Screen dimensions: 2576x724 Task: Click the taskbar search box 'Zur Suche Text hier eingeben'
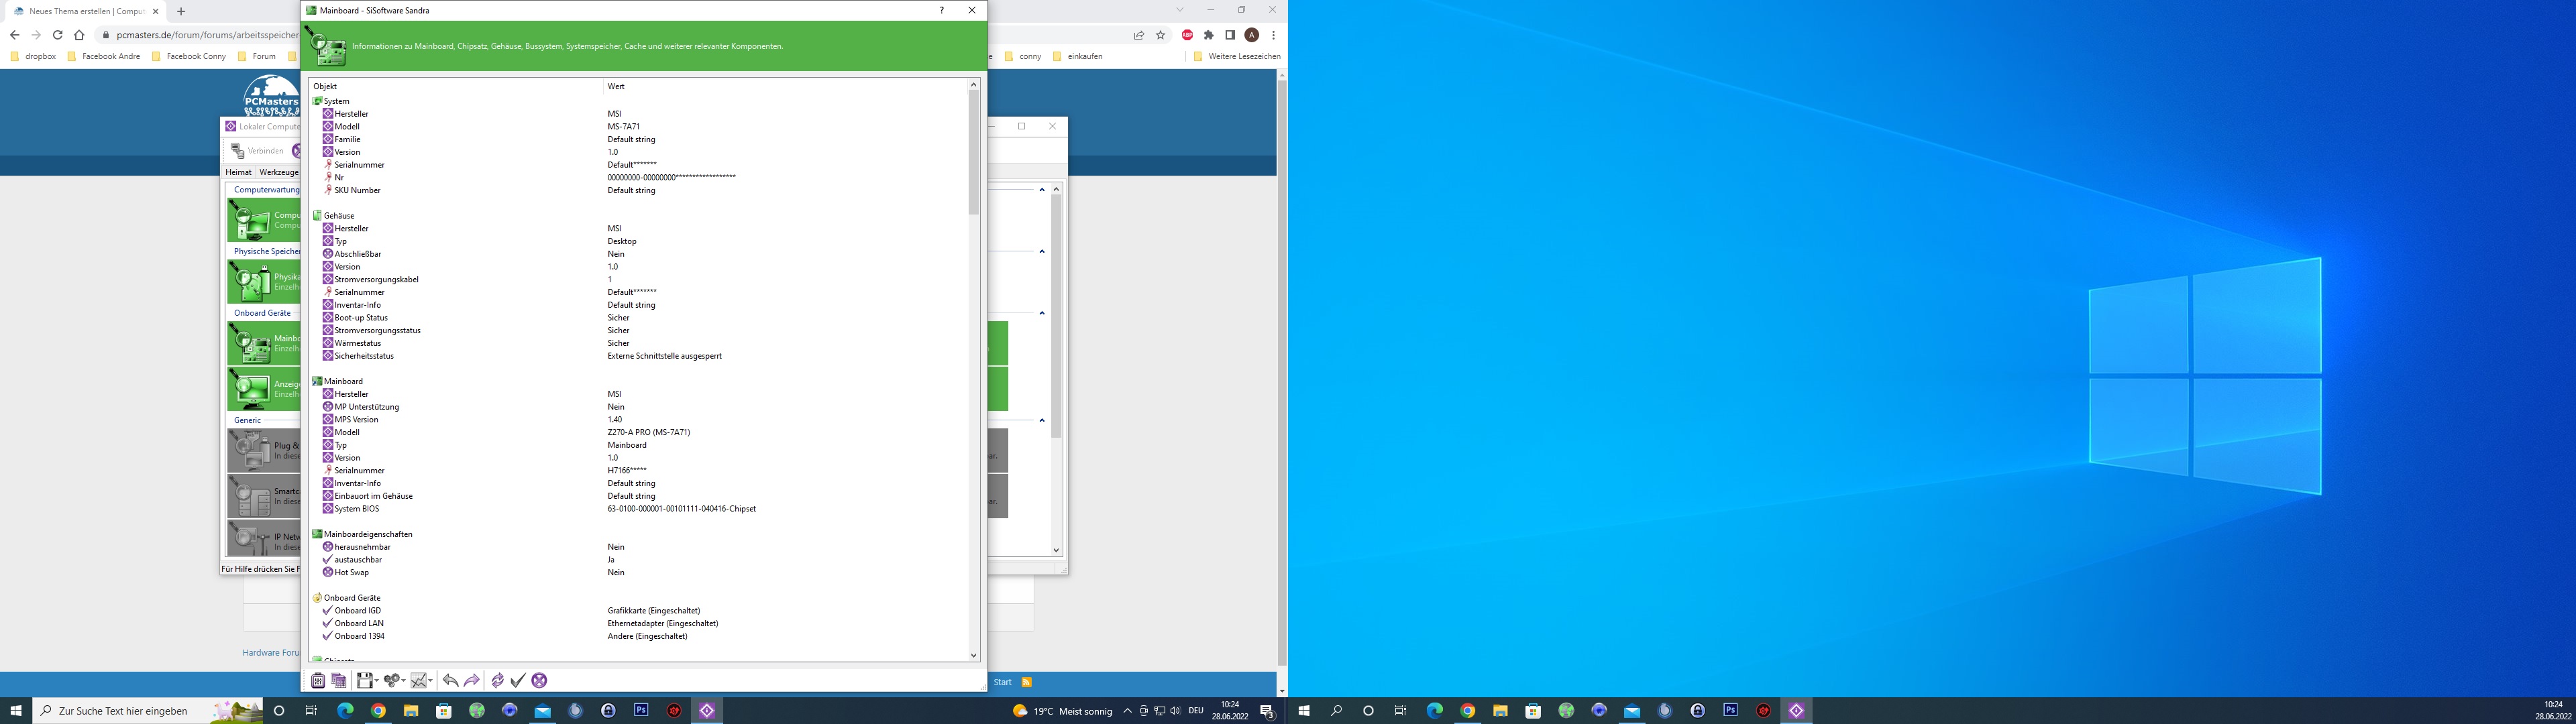point(148,711)
